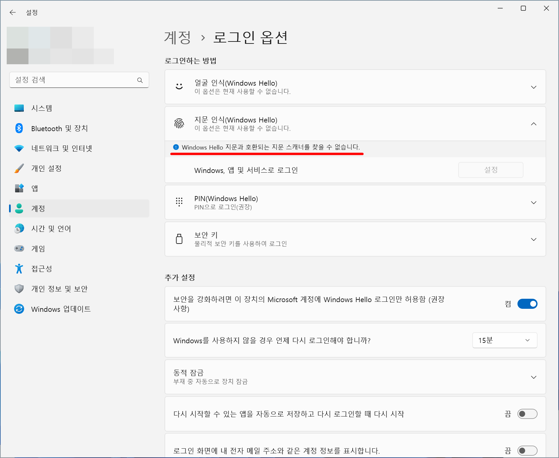Click the 개인 정보 shield icon
559x458 pixels.
point(19,289)
